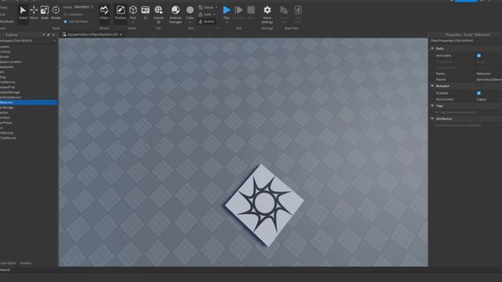
Task: Open the Lock dropdown arrow
Action: click(x=214, y=14)
